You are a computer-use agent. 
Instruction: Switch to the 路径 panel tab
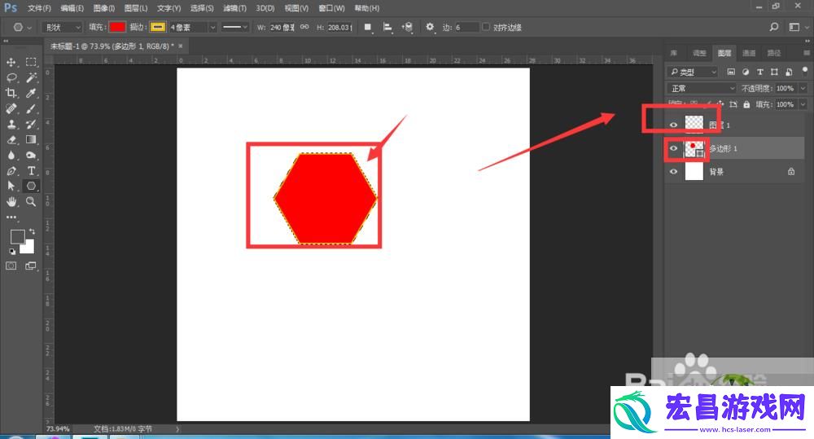[x=773, y=53]
